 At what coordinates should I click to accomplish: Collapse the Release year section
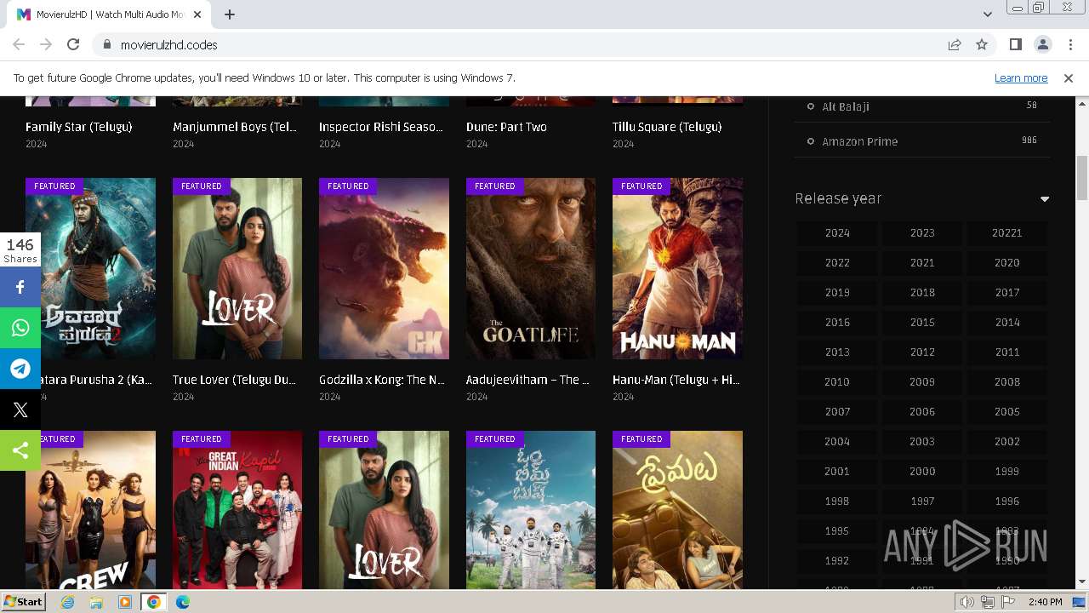tap(1045, 199)
